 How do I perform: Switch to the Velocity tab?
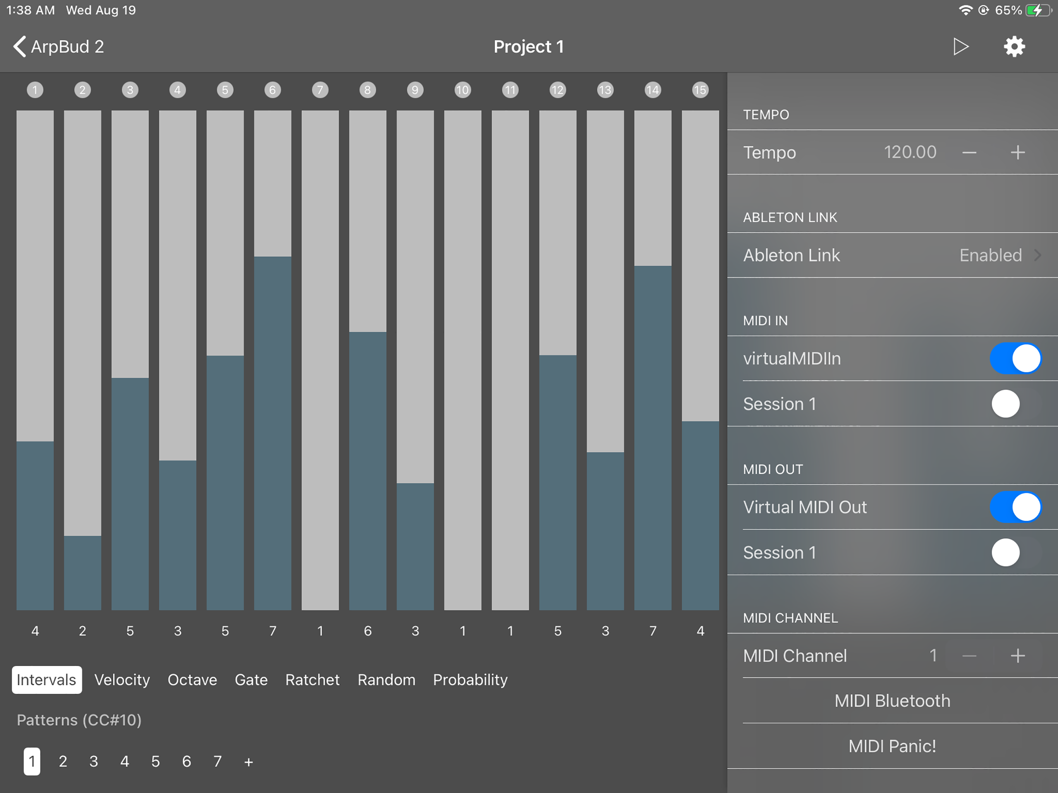coord(122,680)
